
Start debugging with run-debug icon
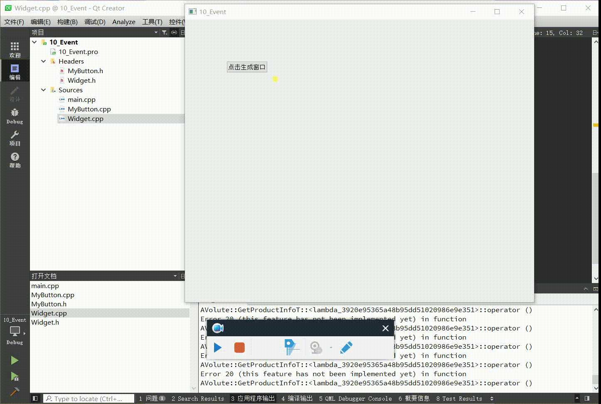15,377
